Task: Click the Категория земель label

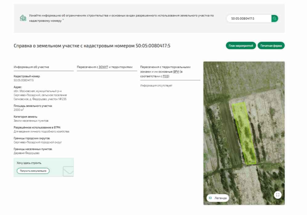Action: click(26, 117)
